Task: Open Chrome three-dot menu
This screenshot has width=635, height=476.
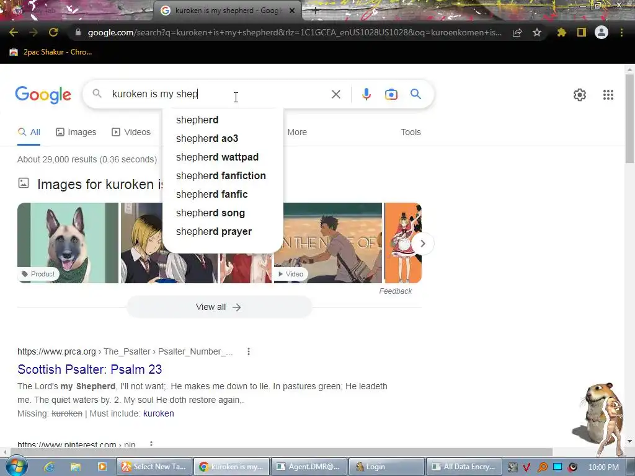Action: (621, 32)
